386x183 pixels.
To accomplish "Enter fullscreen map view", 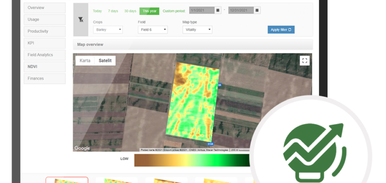I will coord(304,60).
